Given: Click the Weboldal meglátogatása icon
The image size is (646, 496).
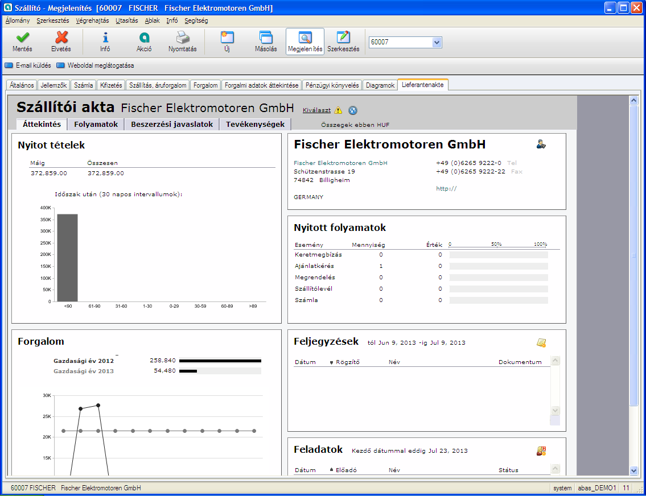Looking at the screenshot, I should coord(60,65).
